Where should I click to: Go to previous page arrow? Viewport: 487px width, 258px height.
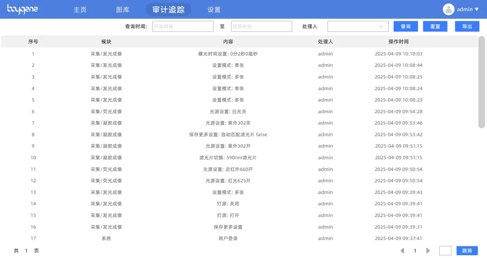[x=402, y=251]
